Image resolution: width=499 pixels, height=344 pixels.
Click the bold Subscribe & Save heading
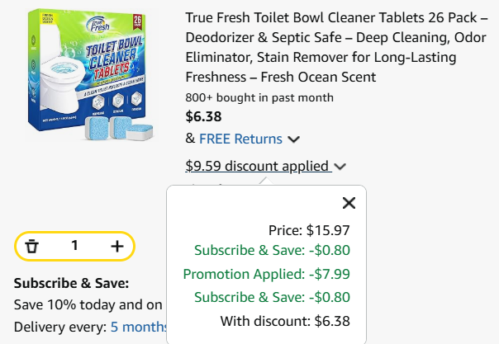point(71,283)
